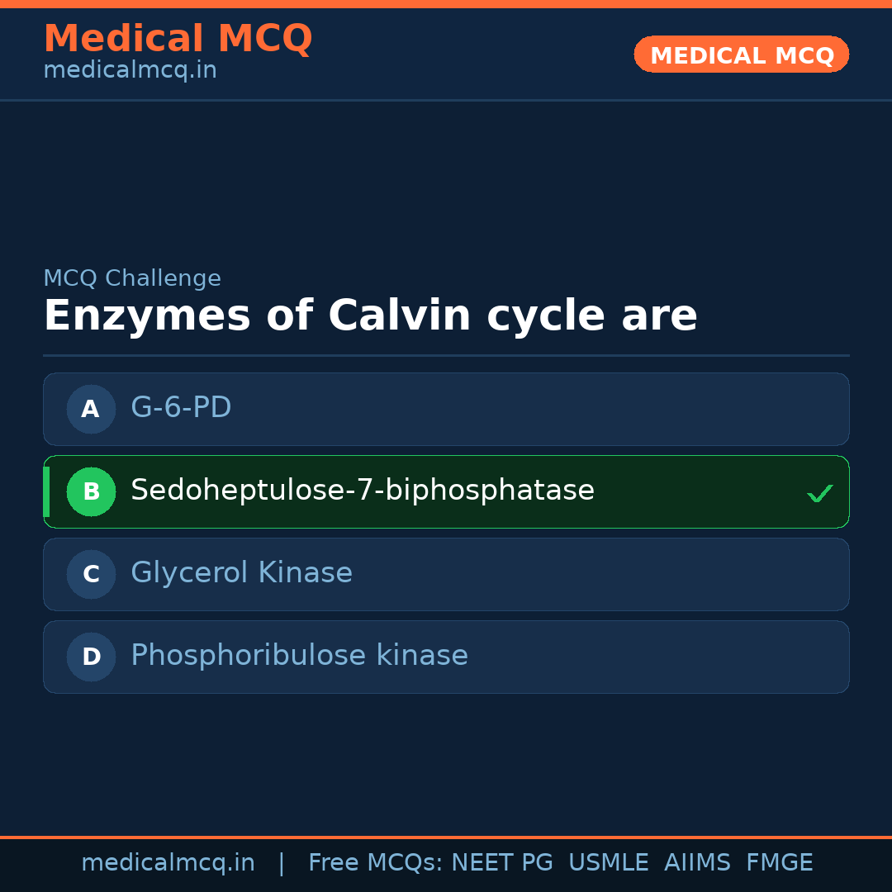Click the Free MCQs footer label

coord(376,863)
